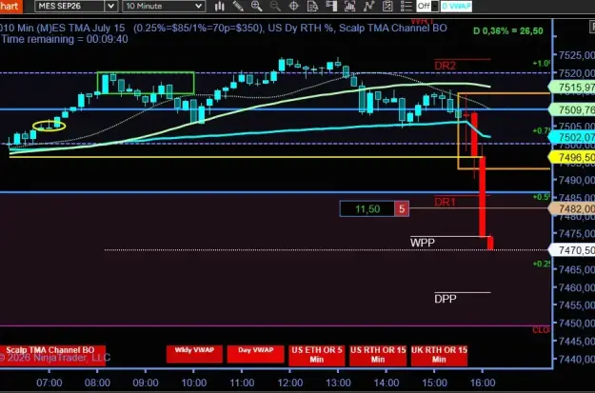Image resolution: width=595 pixels, height=393 pixels.
Task: Toggle the Day VWAP red button
Action: pyautogui.click(x=255, y=354)
